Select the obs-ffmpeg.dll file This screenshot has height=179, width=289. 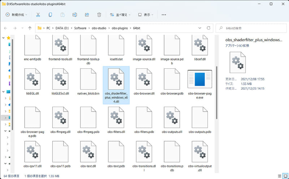(60, 120)
